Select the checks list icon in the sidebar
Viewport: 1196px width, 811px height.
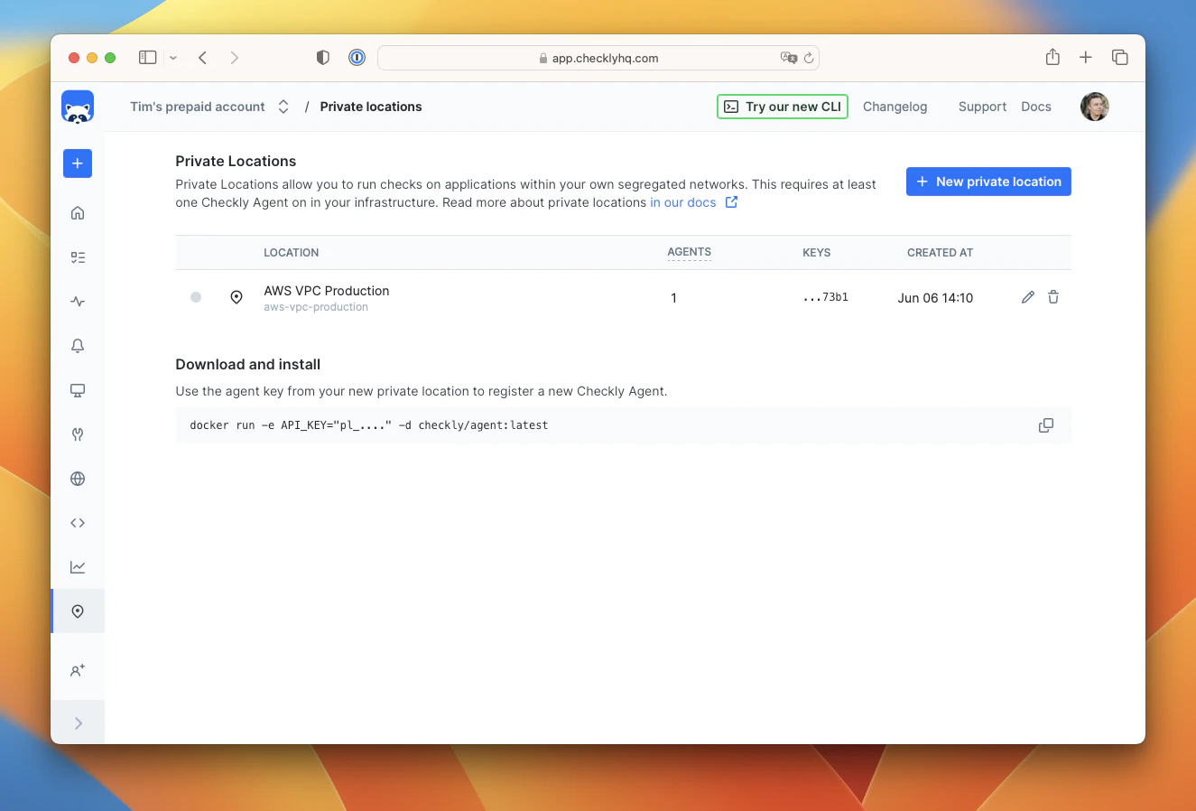tap(77, 256)
